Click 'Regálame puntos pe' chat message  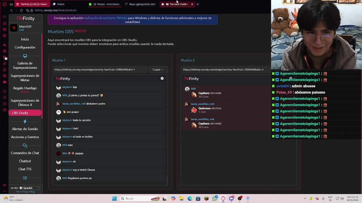point(80,178)
